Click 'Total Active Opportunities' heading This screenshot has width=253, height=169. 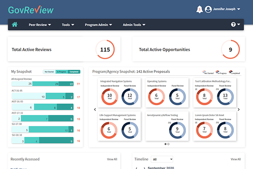click(x=164, y=49)
